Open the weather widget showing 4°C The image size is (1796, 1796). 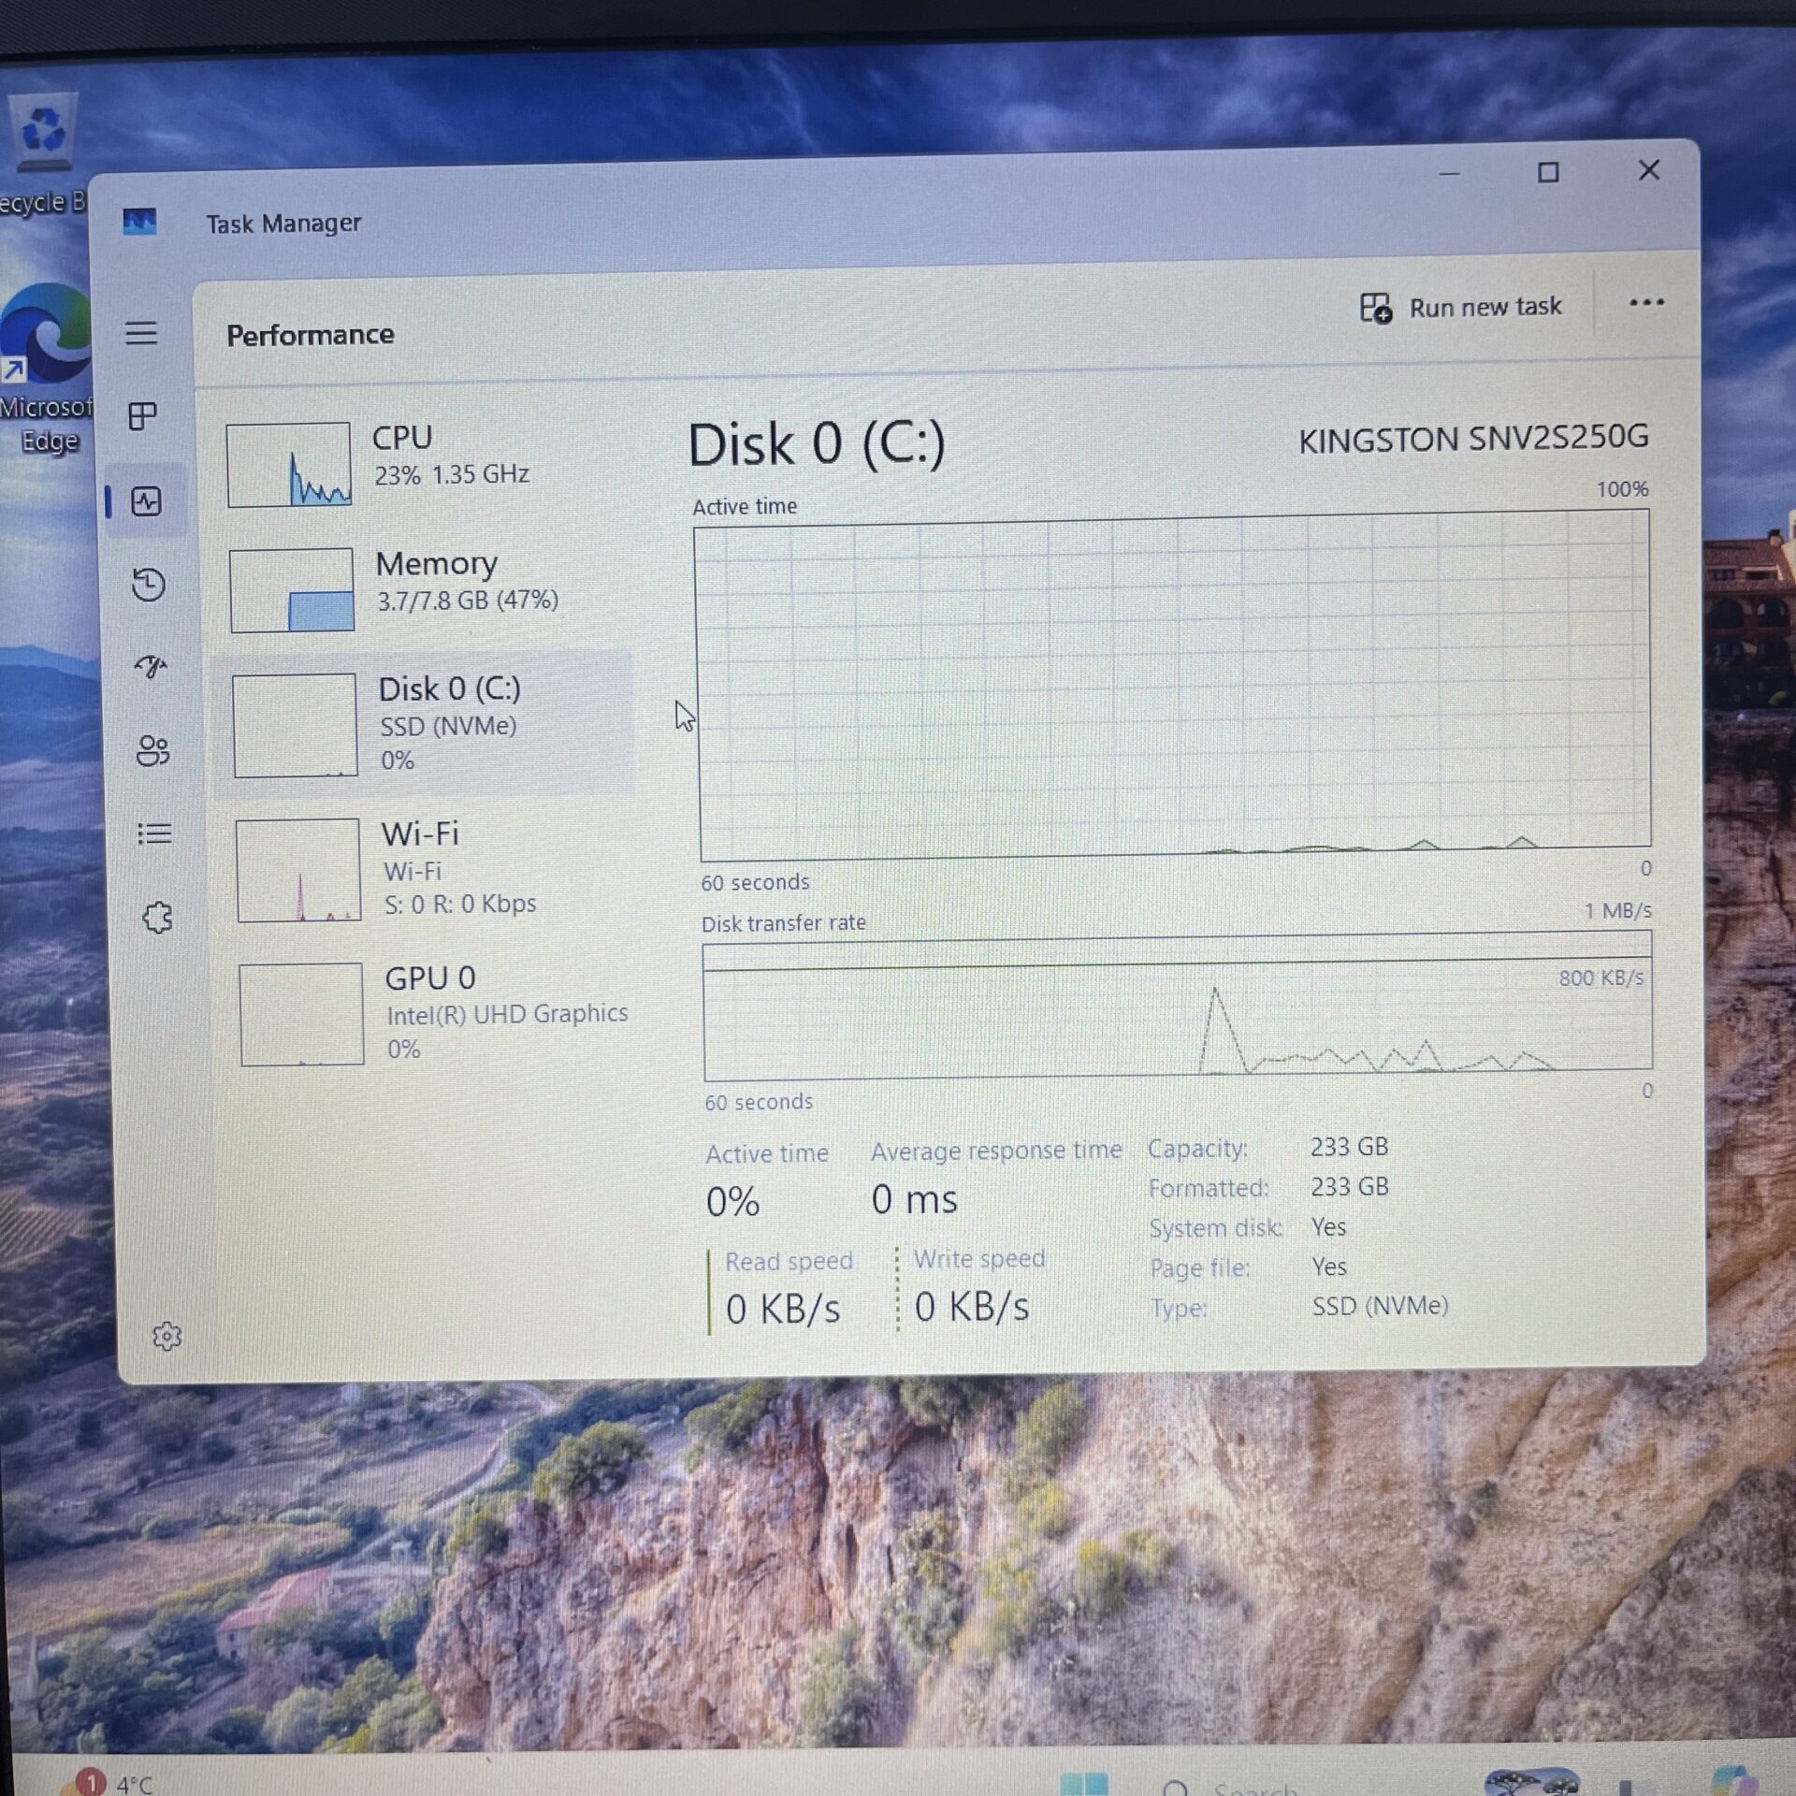(112, 1783)
